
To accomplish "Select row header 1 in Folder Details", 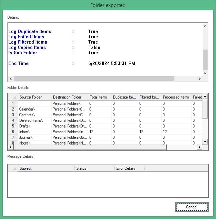I will [13, 104].
